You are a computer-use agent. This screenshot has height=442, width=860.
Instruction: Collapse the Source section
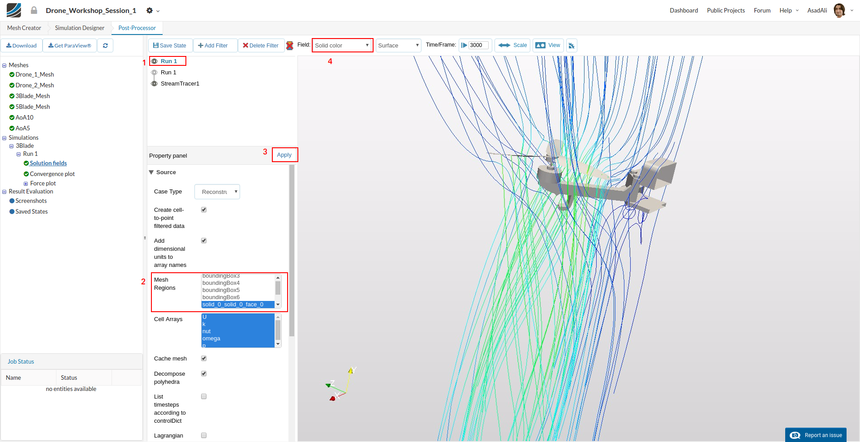tap(151, 172)
